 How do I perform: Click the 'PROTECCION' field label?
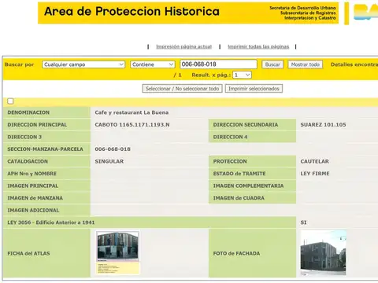(230, 161)
